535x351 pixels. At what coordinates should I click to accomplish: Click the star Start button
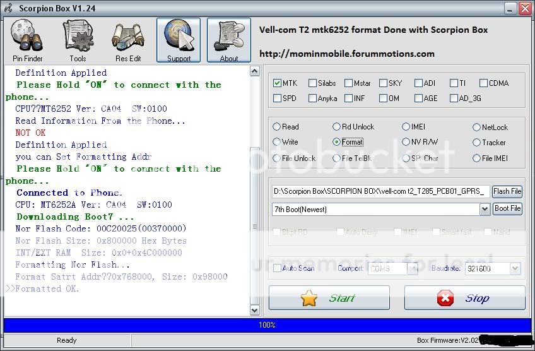click(x=329, y=298)
